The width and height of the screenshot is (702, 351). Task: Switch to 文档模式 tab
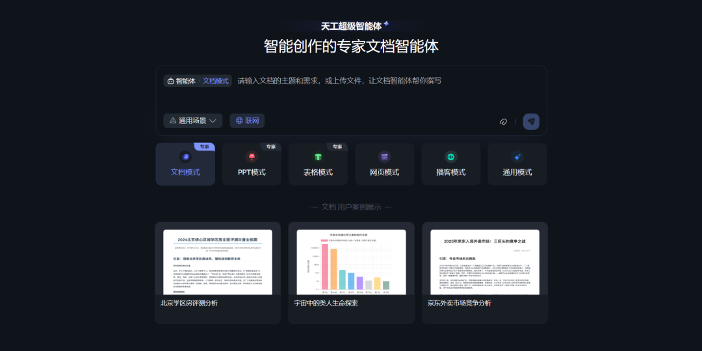point(185,164)
